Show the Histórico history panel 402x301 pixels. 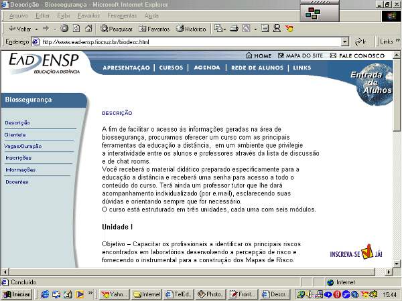pyautogui.click(x=191, y=29)
